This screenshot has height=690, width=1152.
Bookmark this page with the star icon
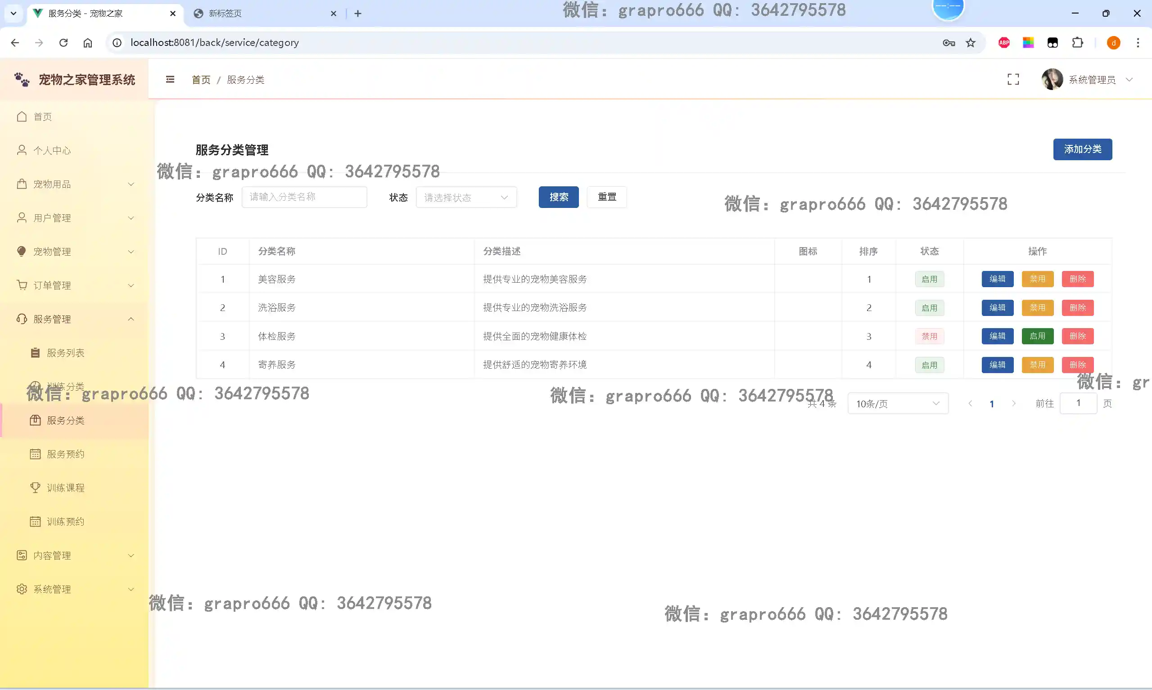971,43
